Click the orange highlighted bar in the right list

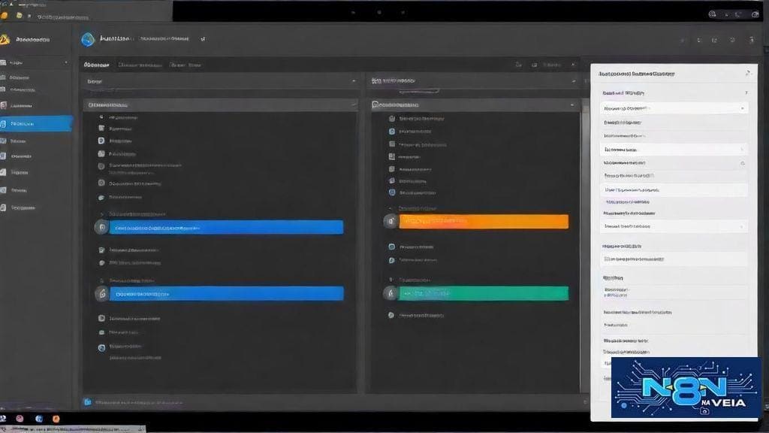tap(484, 222)
